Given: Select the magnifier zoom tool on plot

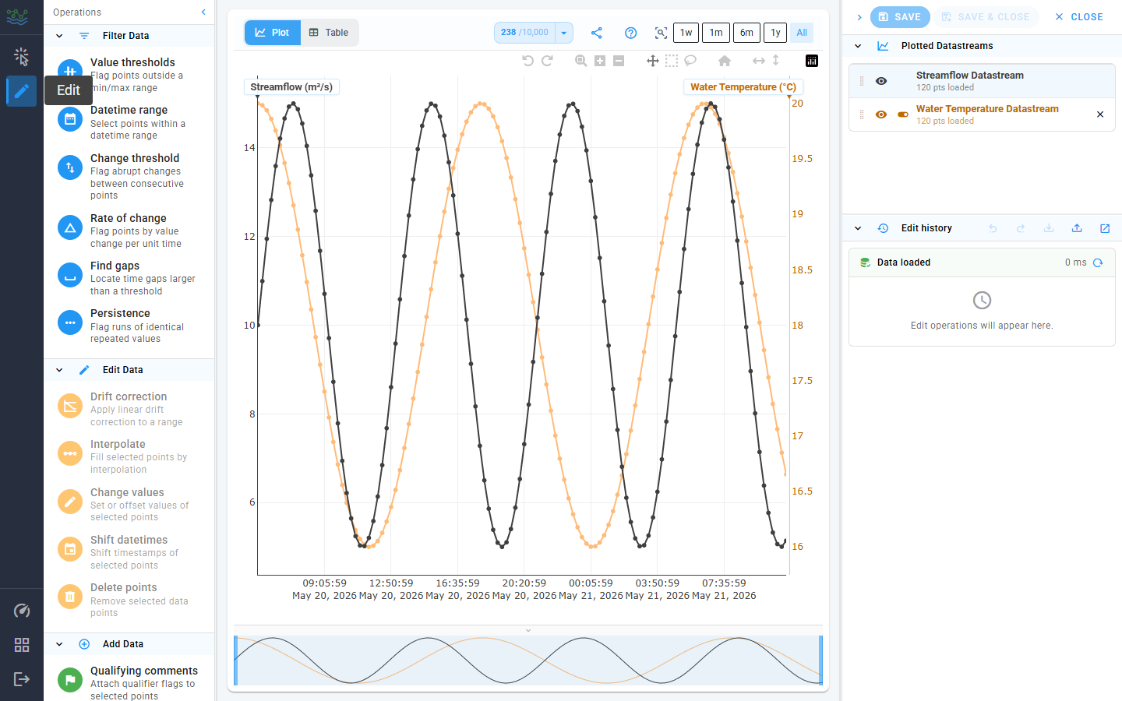Looking at the screenshot, I should tap(581, 61).
